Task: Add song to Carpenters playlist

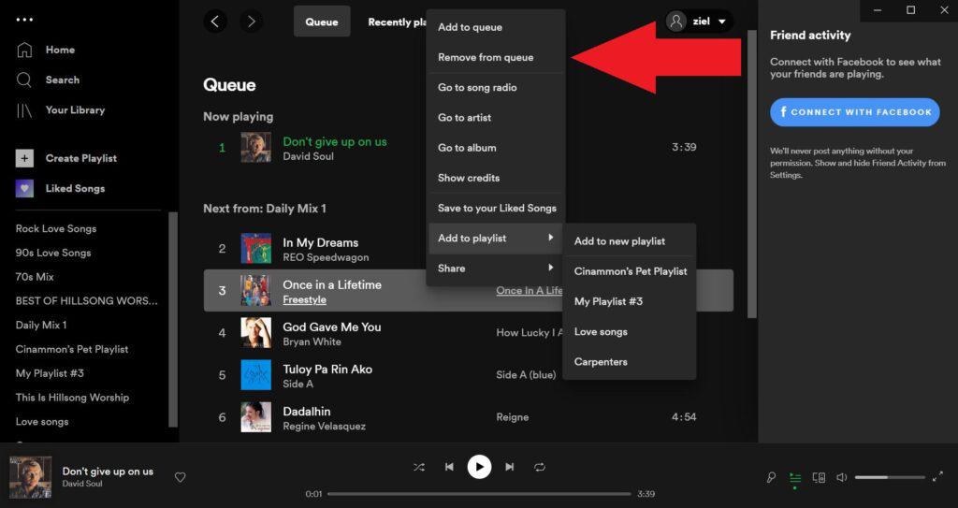Action: [x=630, y=362]
